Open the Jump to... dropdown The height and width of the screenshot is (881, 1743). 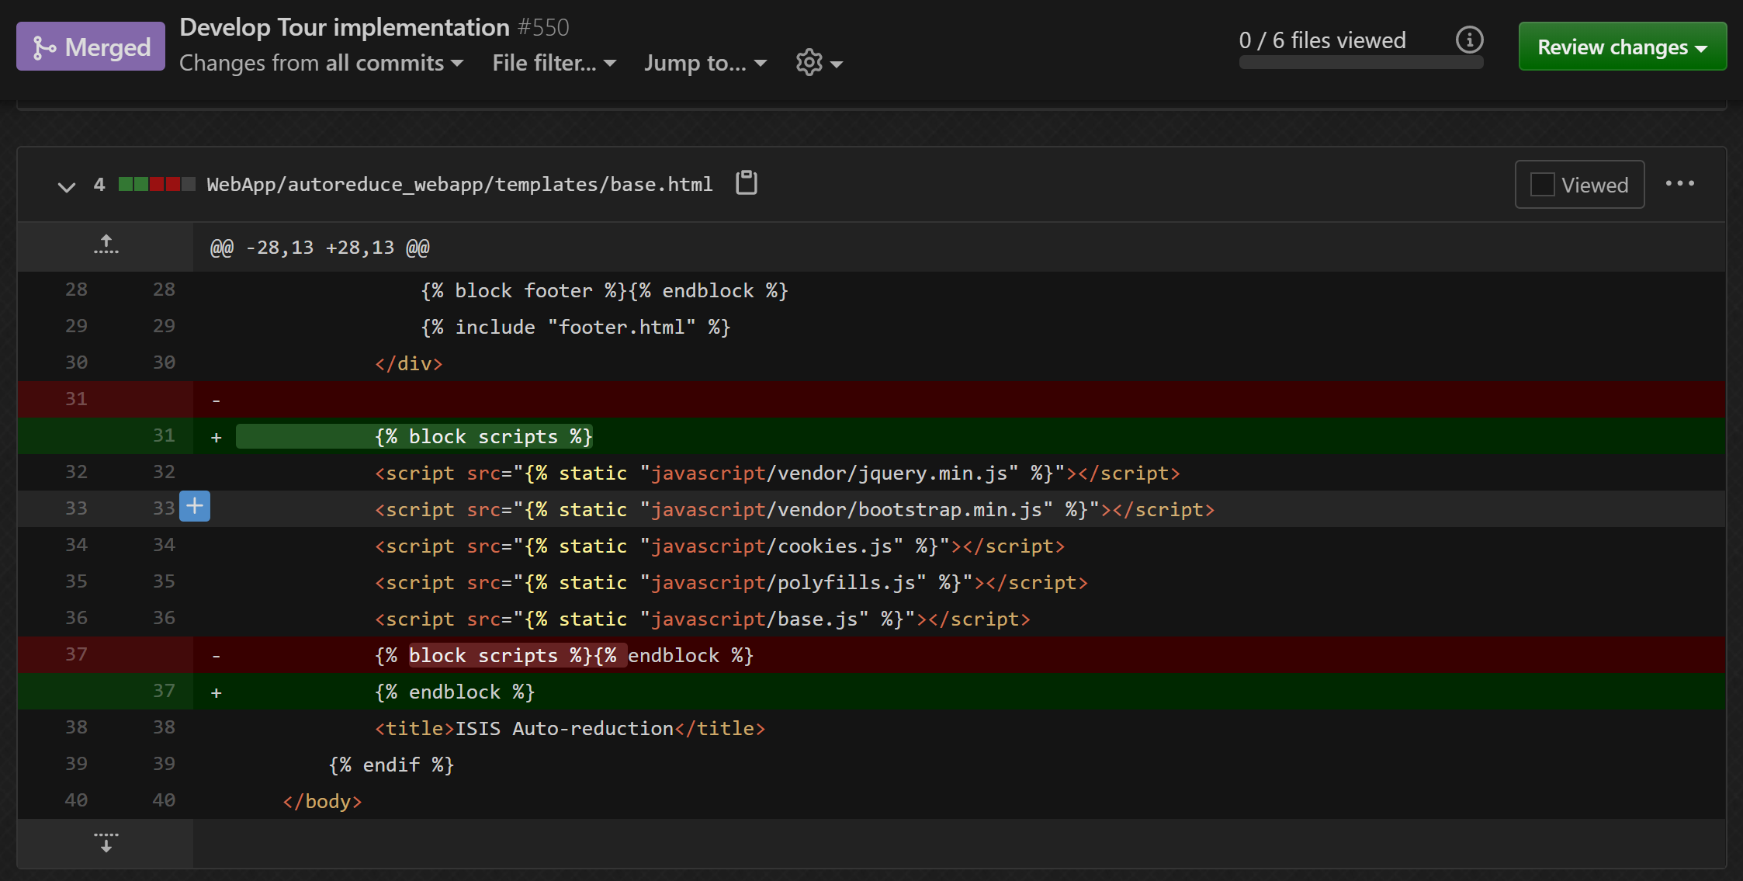click(705, 63)
